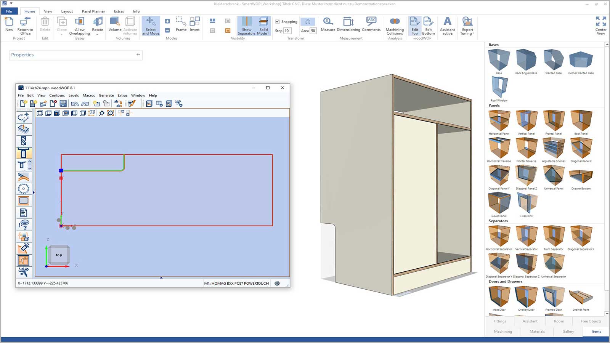Open the Solid Mode dropdown

pyautogui.click(x=263, y=26)
